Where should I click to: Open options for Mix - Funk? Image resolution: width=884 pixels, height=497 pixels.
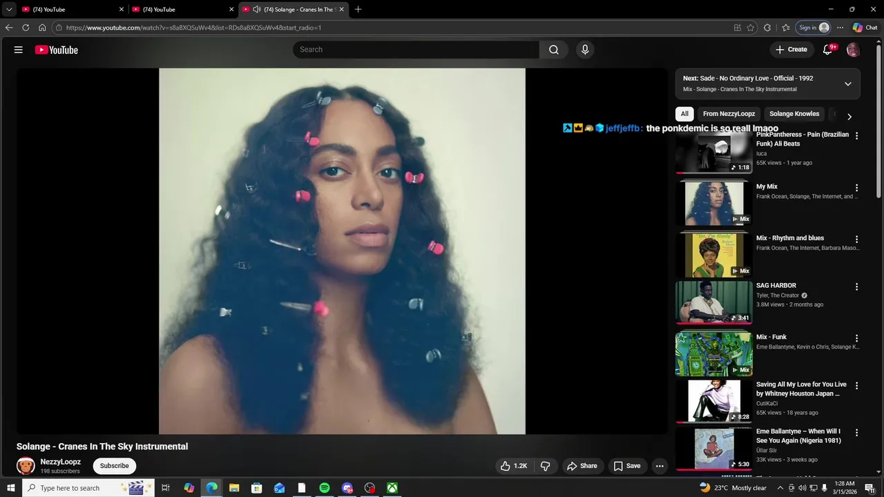click(x=856, y=338)
